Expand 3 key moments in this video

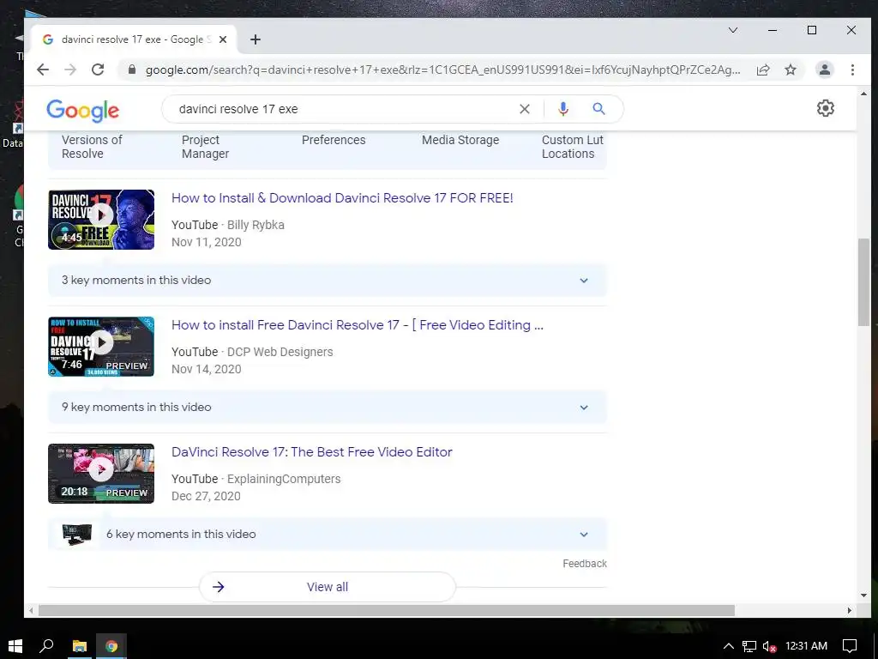pos(327,281)
